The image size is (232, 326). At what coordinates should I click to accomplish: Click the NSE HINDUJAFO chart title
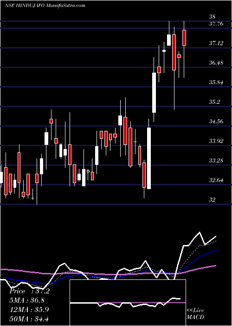click(45, 6)
